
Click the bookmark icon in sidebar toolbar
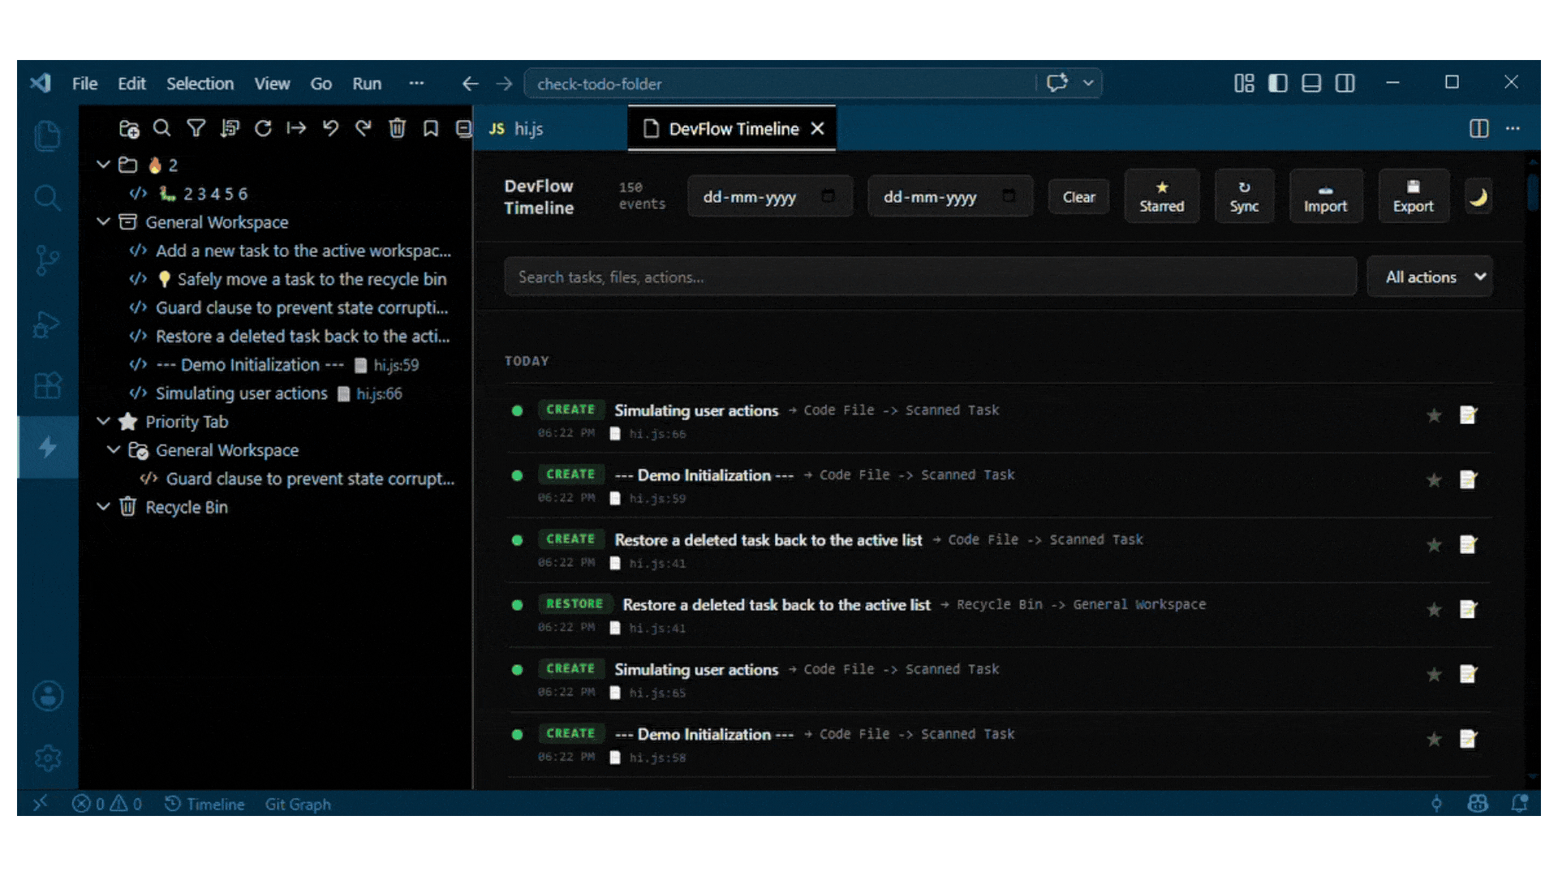(431, 128)
